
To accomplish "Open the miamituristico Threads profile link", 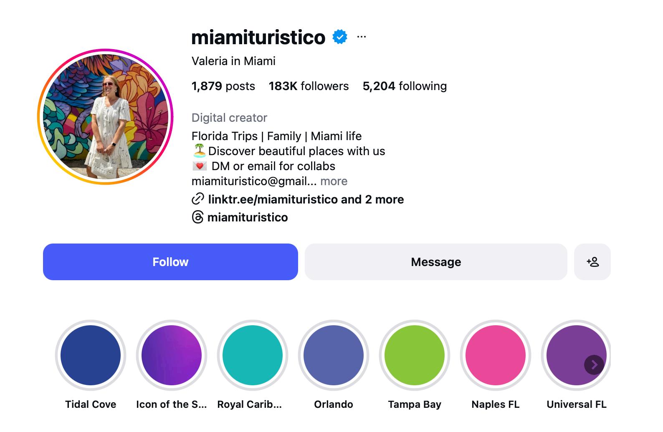I will pos(248,217).
